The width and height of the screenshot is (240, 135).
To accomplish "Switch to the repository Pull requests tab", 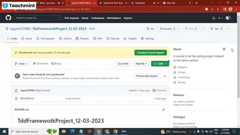I will [46, 39].
